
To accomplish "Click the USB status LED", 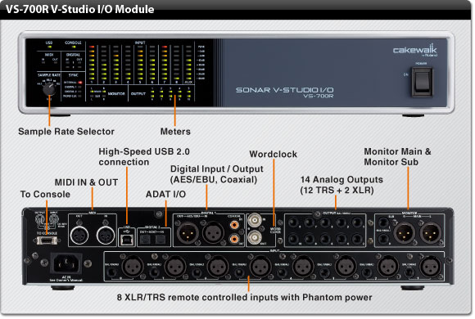I will tap(49, 47).
